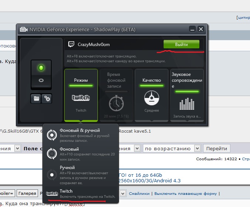The image size is (250, 207).
Task: Open the recordings folder icon
Action: tap(35, 98)
